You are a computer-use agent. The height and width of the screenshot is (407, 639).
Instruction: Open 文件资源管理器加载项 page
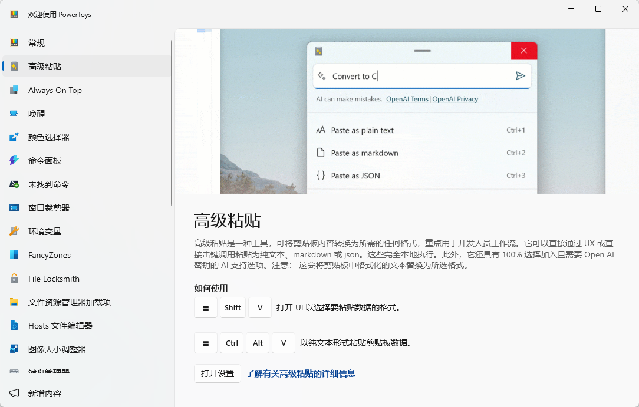click(x=87, y=302)
